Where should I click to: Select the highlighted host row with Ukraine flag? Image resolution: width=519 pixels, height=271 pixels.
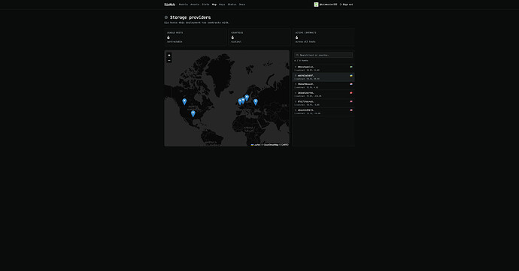point(323,77)
